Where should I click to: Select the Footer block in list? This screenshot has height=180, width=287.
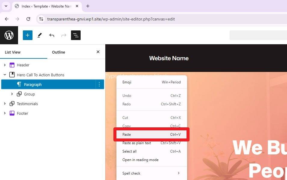click(x=22, y=113)
